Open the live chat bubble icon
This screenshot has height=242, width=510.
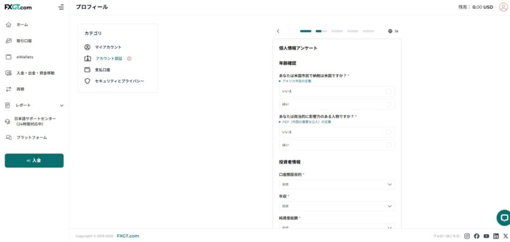click(504, 218)
